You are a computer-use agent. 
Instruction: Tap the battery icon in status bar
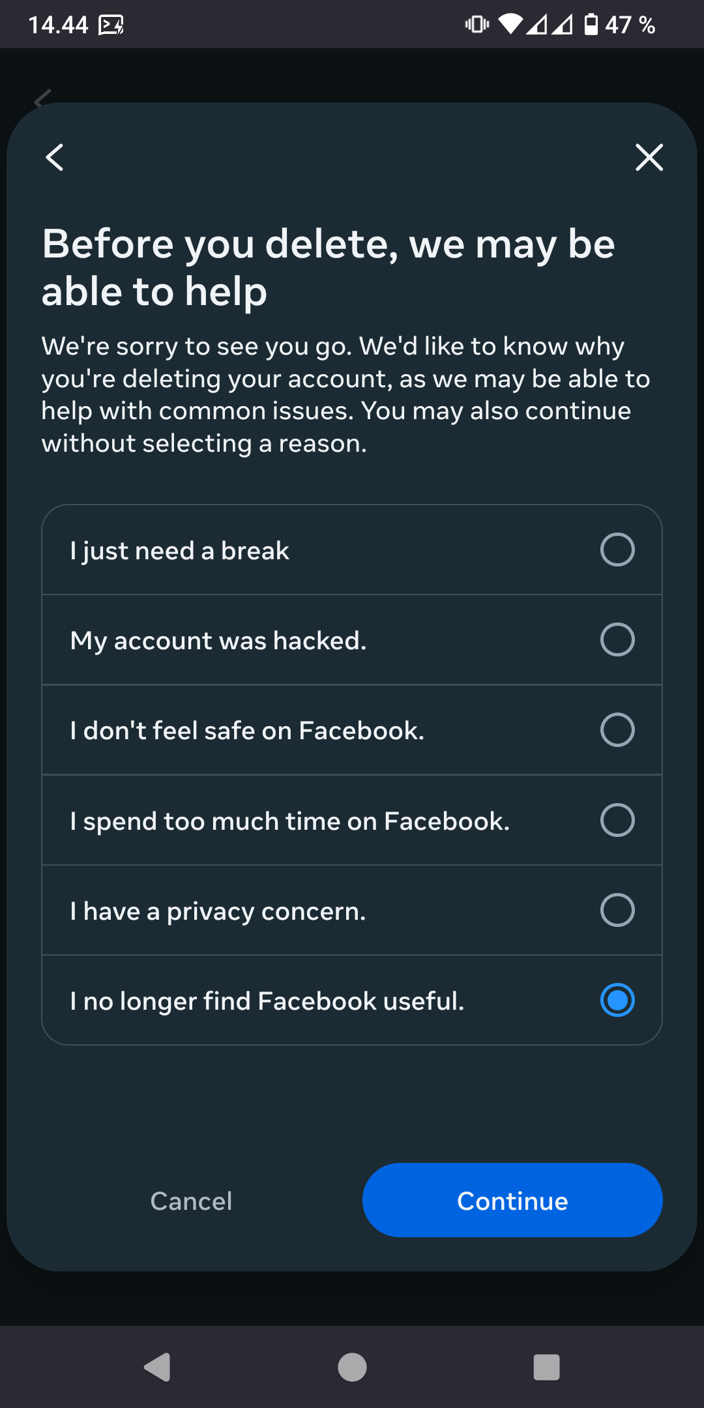click(x=591, y=25)
